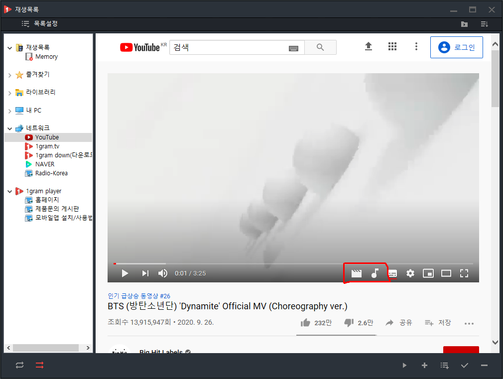Toggle subtitles on the video player

point(392,273)
